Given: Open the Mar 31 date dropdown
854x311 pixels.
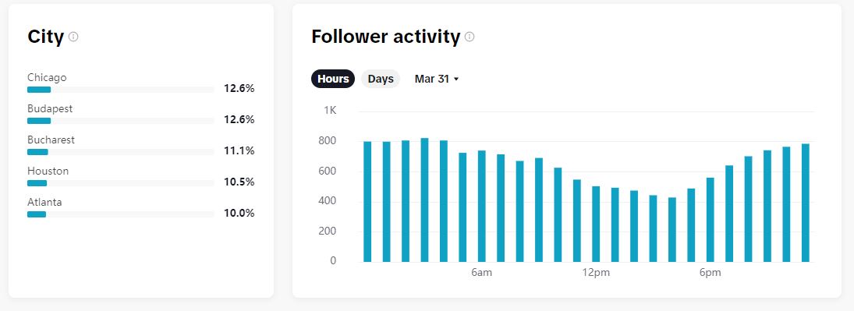Looking at the screenshot, I should tap(437, 79).
